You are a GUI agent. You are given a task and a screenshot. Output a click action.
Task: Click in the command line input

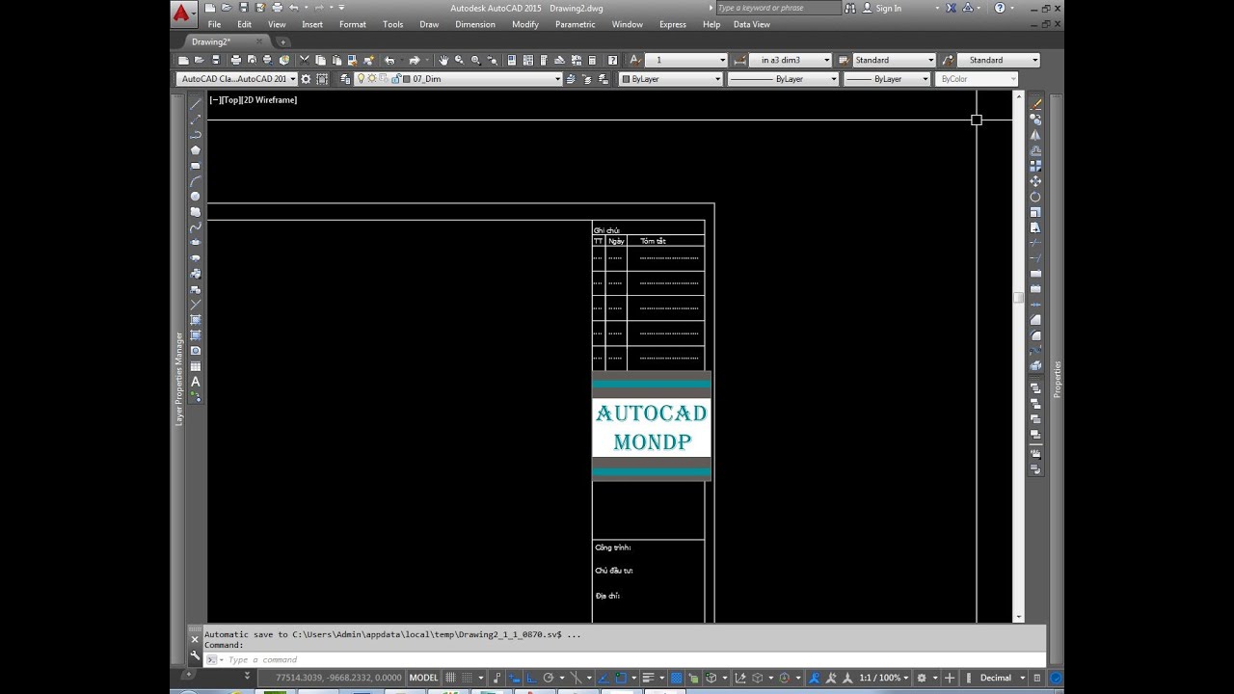click(631, 659)
